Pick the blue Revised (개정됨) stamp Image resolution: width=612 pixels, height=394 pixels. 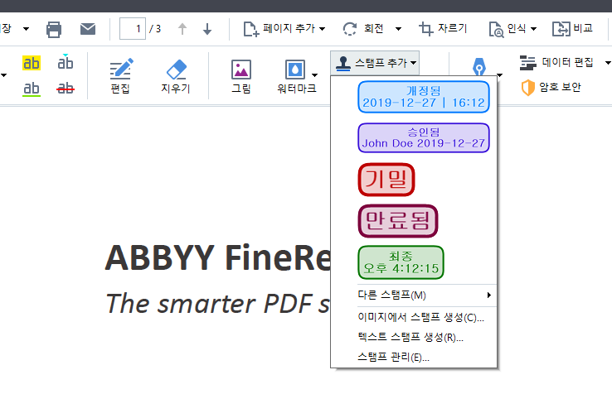tap(424, 97)
